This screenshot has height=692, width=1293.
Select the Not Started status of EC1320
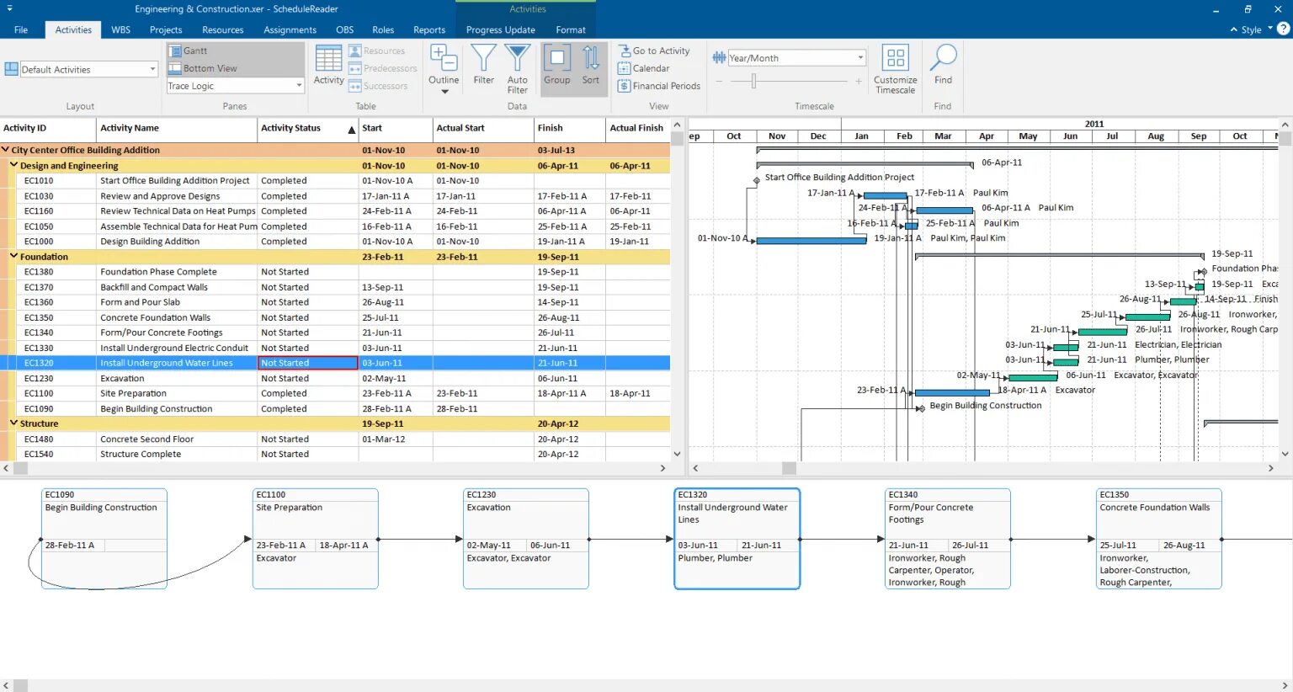click(x=307, y=364)
